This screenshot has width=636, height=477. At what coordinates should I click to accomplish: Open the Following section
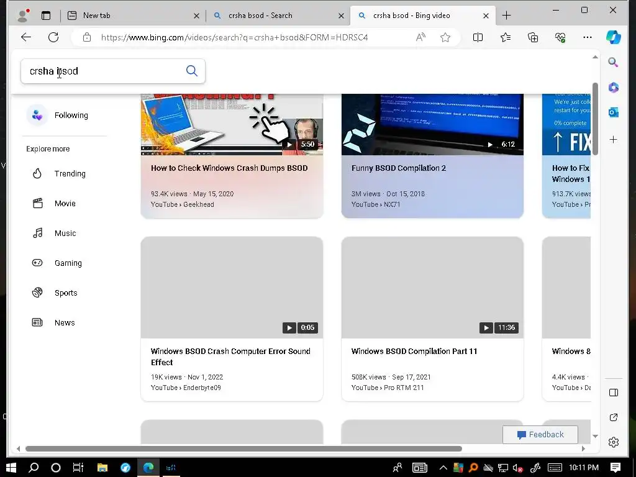tap(58, 115)
